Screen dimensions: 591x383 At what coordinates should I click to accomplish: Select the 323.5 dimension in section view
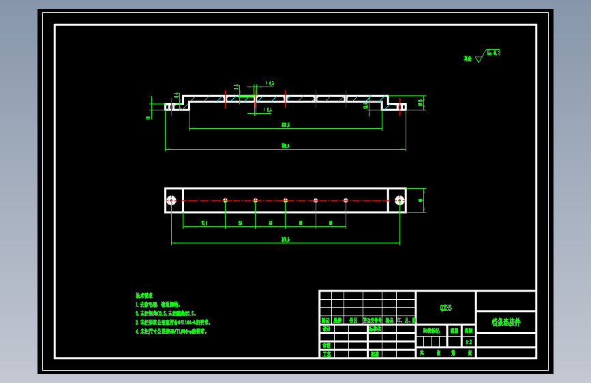(286, 125)
